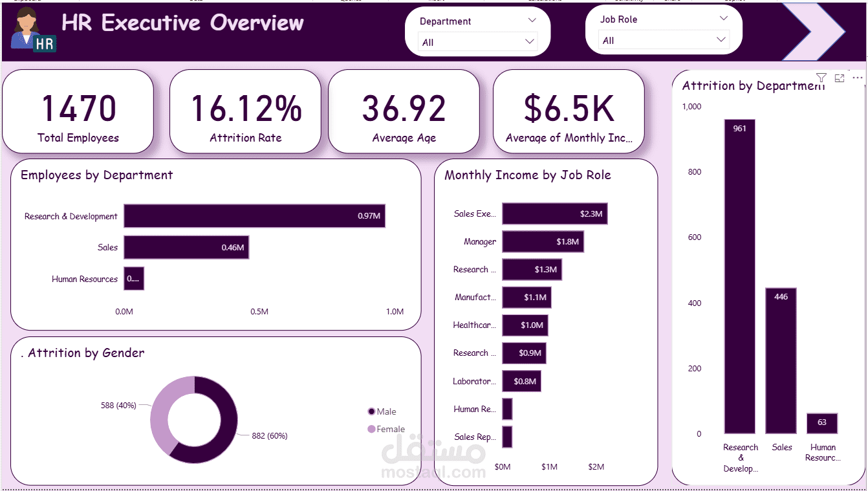The height and width of the screenshot is (491, 868).
Task: Click the Healthcare $1.0M income bar
Action: pyautogui.click(x=525, y=325)
